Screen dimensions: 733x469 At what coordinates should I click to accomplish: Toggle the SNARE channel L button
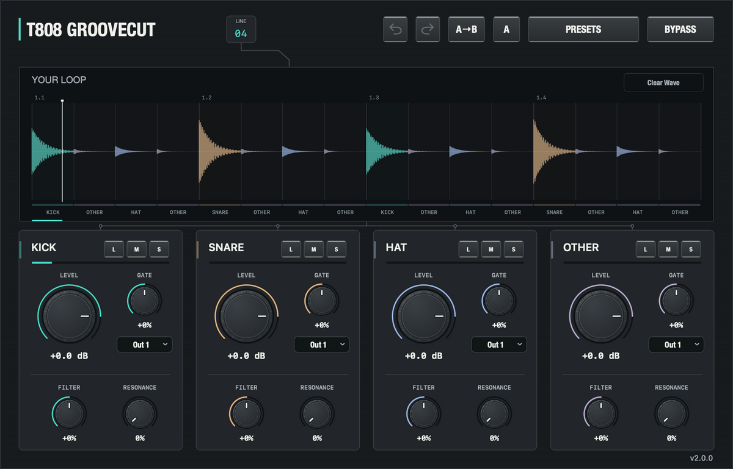click(x=291, y=248)
